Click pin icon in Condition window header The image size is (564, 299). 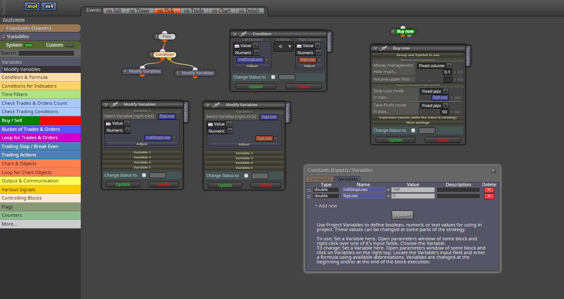coord(244,34)
